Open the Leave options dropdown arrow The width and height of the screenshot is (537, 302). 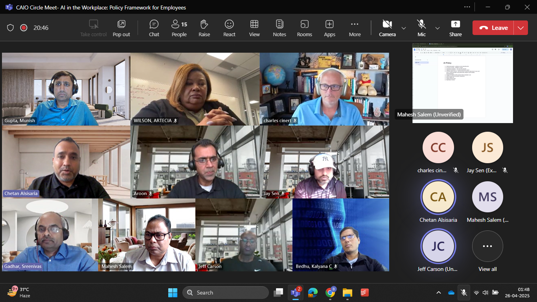pyautogui.click(x=520, y=28)
